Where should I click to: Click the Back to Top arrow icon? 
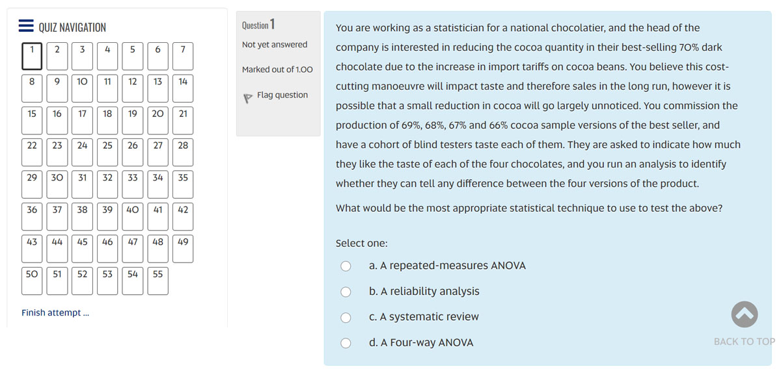tap(745, 314)
